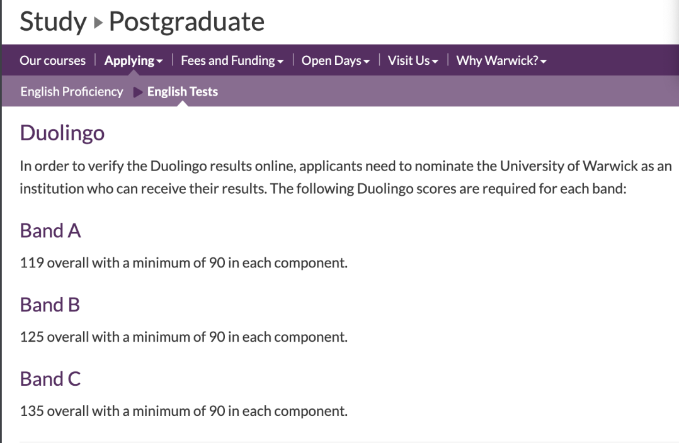This screenshot has height=443, width=679.
Task: Click the caret arrow beside Fees and Funding
Action: tap(281, 62)
